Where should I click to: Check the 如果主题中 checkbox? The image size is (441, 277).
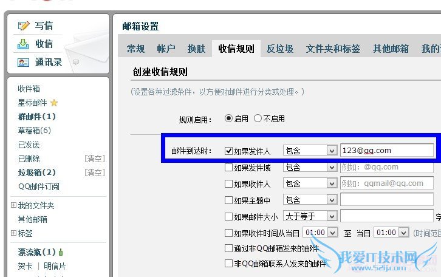pos(228,200)
